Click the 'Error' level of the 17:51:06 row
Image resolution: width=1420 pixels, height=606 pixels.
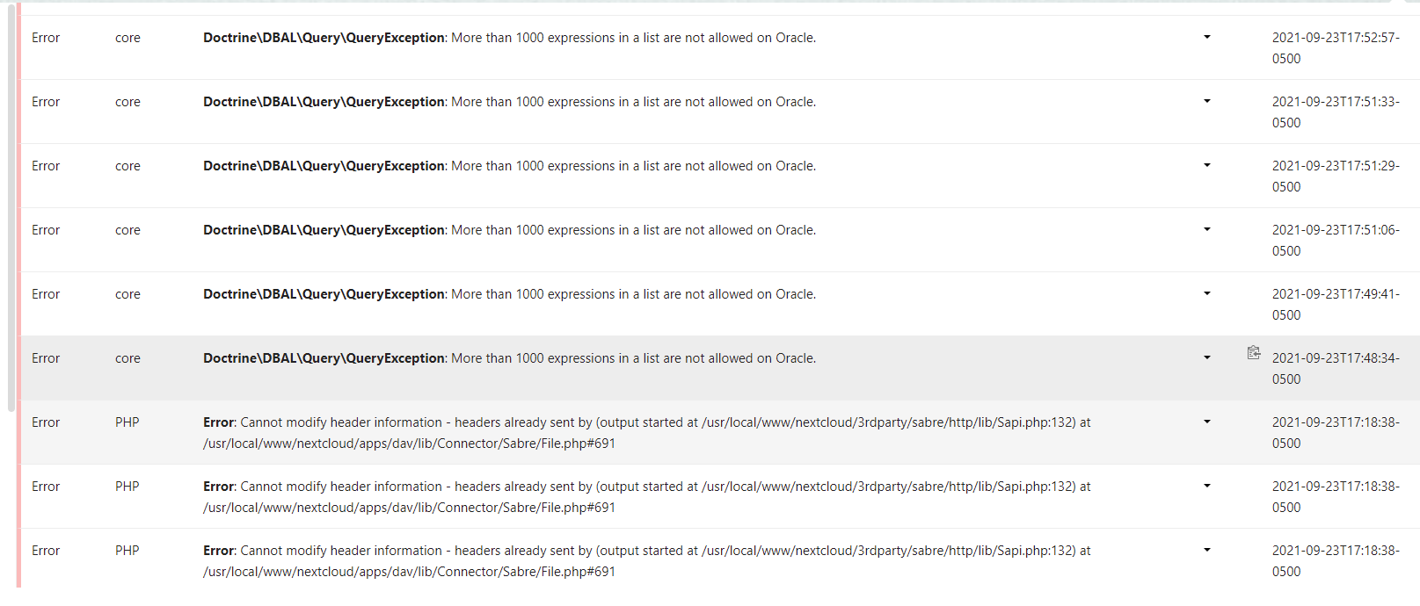46,230
